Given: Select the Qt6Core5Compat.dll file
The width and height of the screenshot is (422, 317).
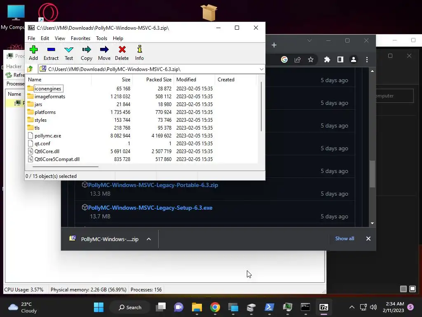Looking at the screenshot, I should click(57, 159).
